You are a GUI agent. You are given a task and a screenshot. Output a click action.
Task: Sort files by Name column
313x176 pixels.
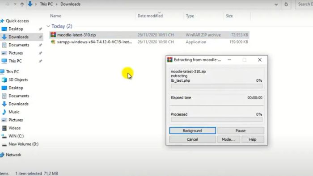click(55, 16)
